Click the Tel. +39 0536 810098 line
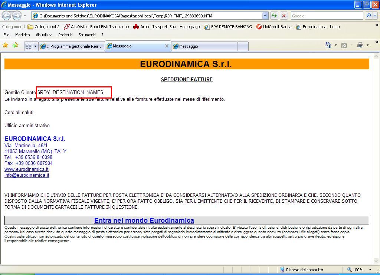The width and height of the screenshot is (380, 275). (28, 158)
